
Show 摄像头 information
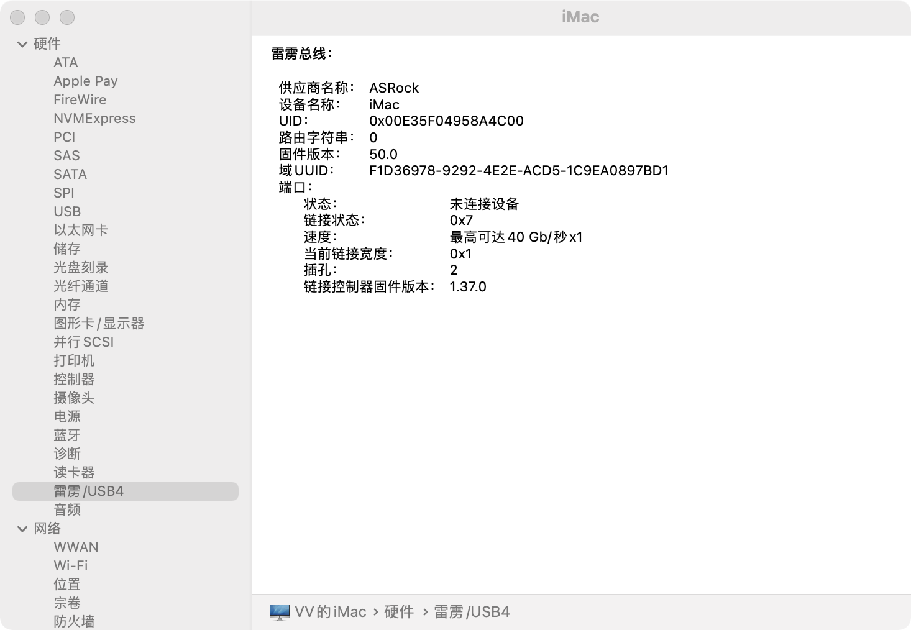click(x=74, y=398)
